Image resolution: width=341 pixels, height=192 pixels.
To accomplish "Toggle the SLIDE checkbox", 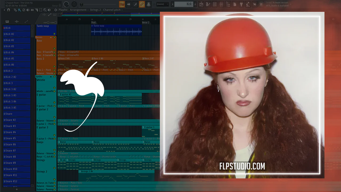I will [x=55, y=23].
